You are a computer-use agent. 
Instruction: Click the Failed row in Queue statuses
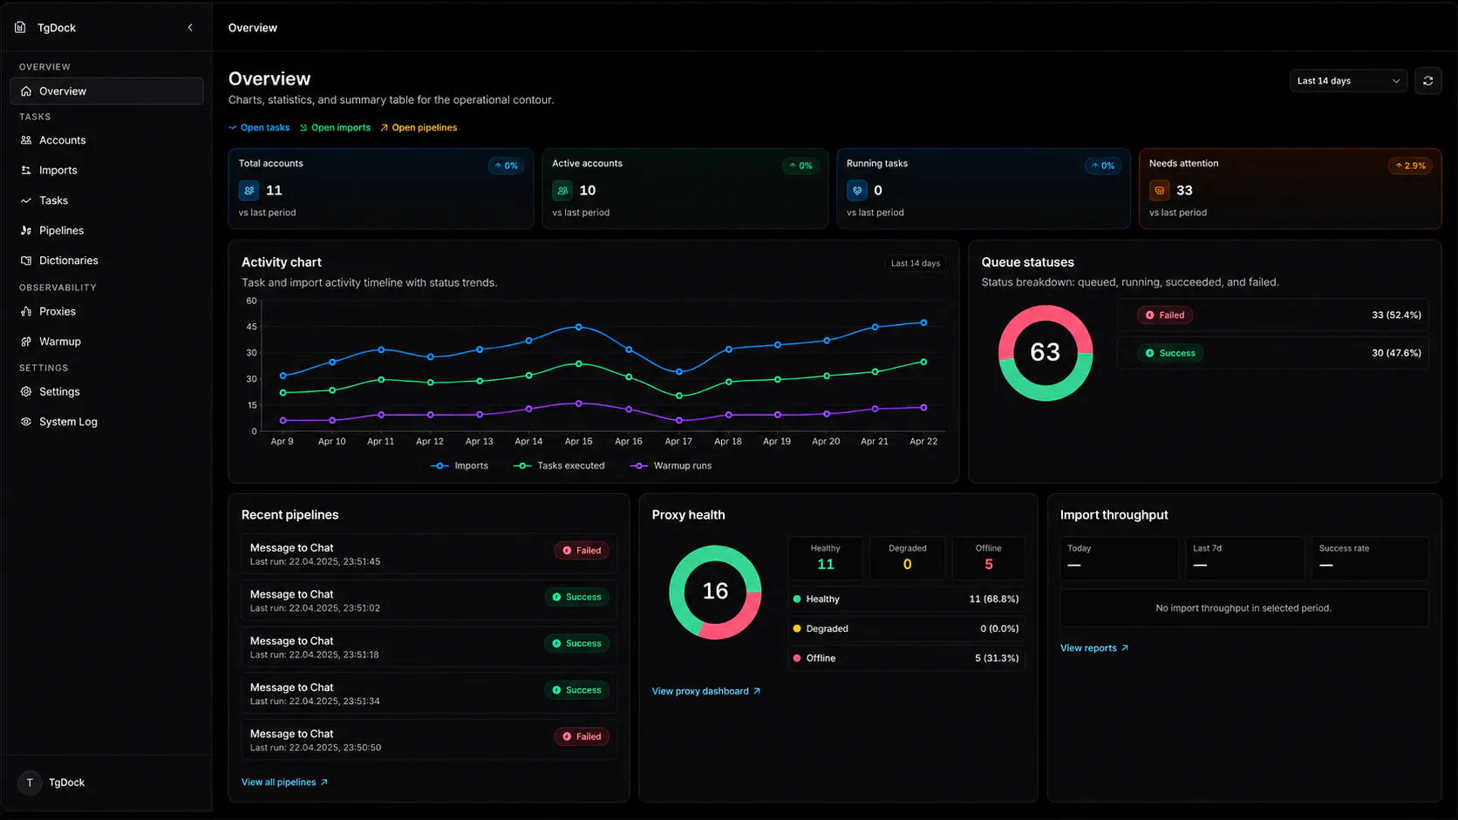(x=1273, y=315)
